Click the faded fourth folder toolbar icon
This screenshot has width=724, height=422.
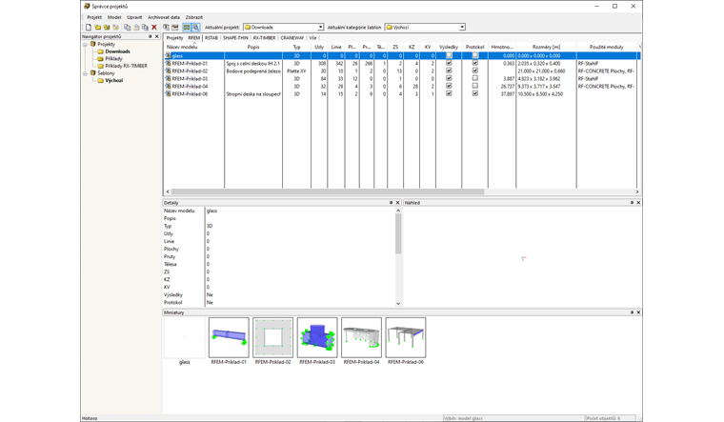pyautogui.click(x=116, y=28)
